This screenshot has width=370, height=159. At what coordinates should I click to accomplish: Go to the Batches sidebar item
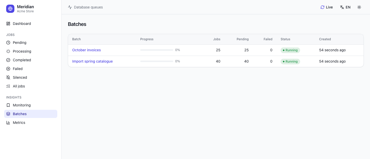[x=31, y=114]
